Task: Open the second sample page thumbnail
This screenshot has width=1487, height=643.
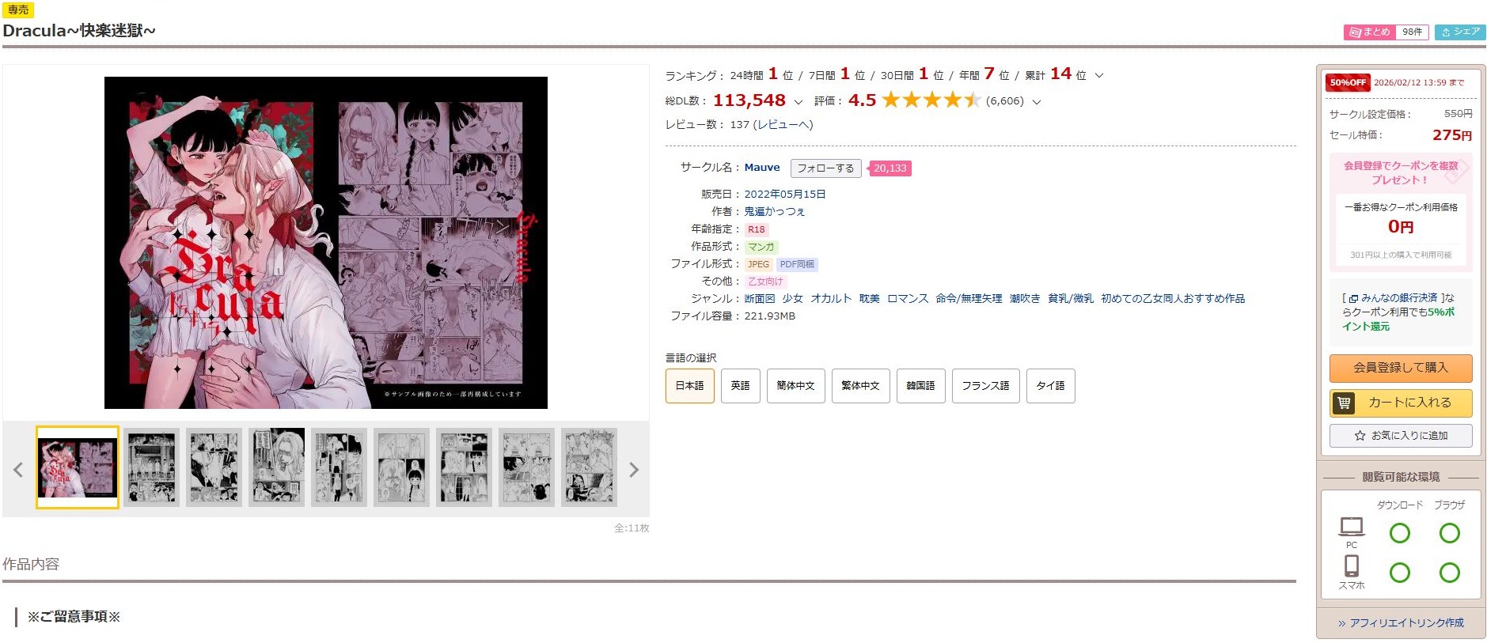Action: tap(151, 467)
